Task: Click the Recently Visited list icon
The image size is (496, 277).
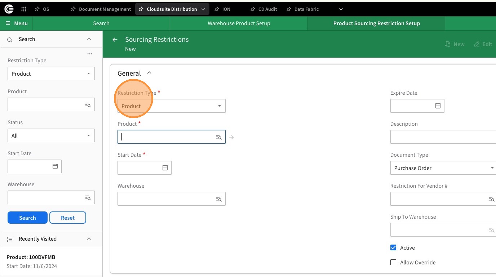Action: coord(10,239)
